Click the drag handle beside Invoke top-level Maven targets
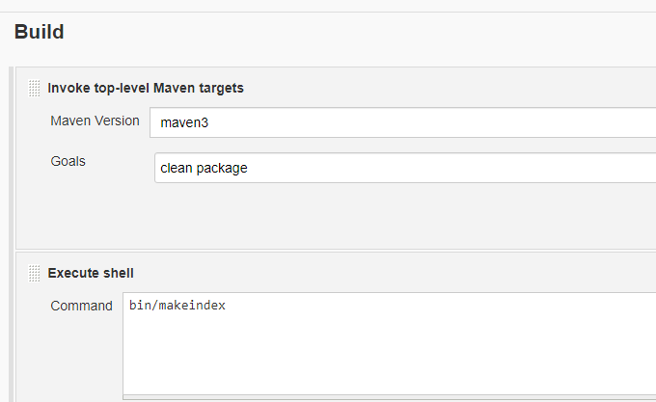656x402 pixels. (x=35, y=88)
